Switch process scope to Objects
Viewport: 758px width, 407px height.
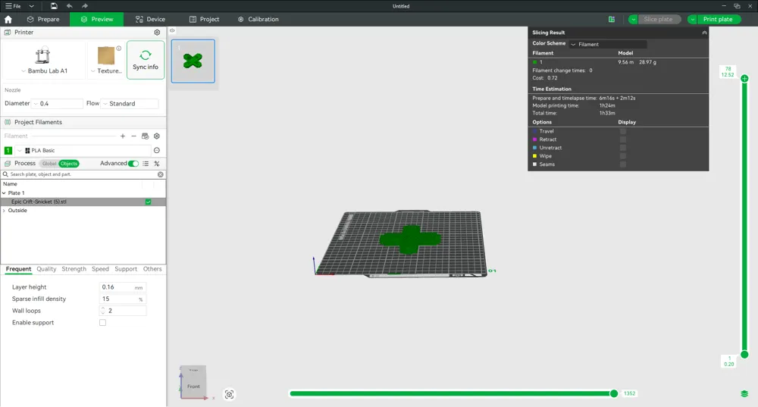(x=69, y=164)
